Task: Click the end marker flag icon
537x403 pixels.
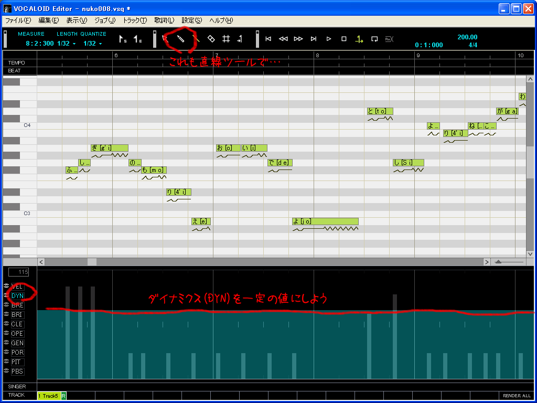Action: pos(137,39)
